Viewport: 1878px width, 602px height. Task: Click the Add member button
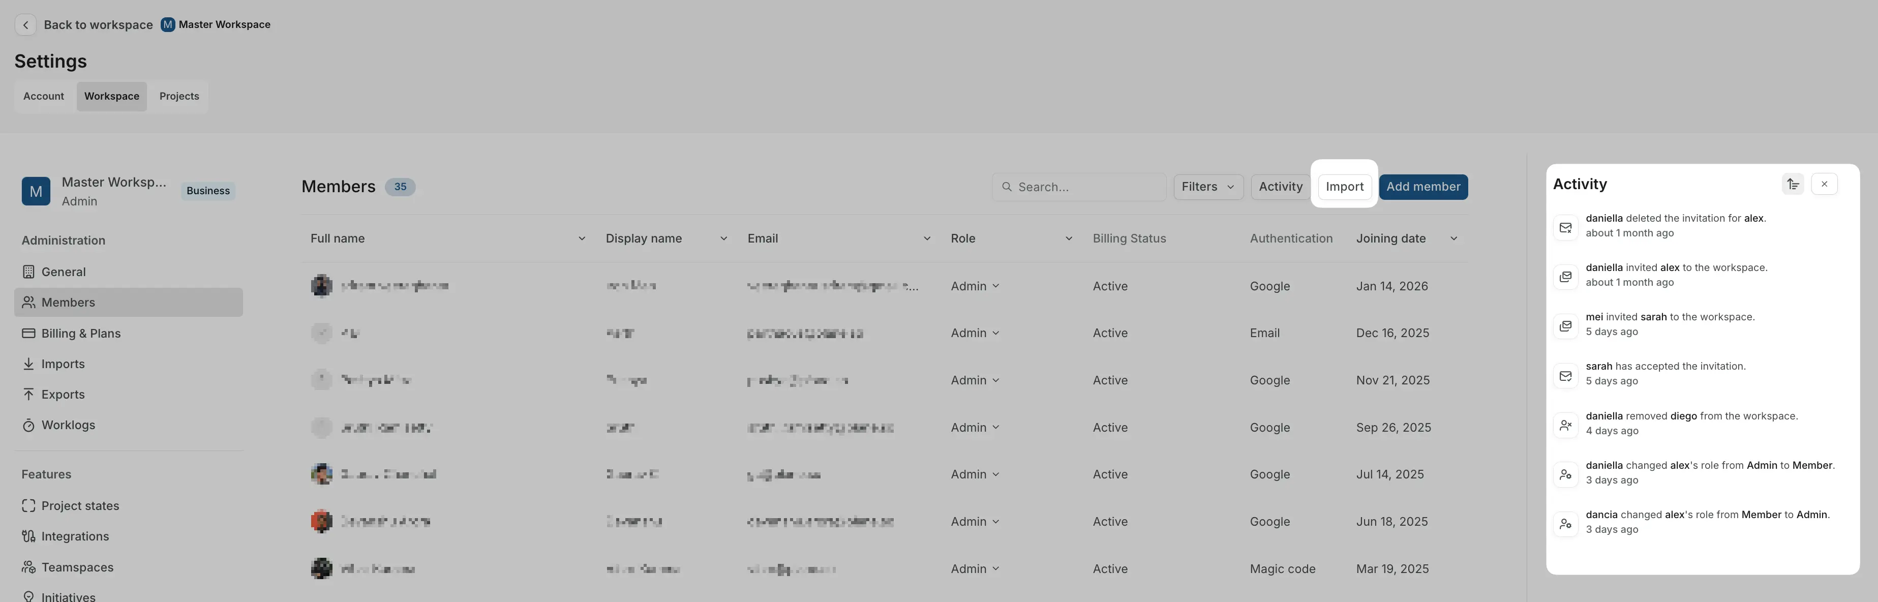click(1422, 187)
